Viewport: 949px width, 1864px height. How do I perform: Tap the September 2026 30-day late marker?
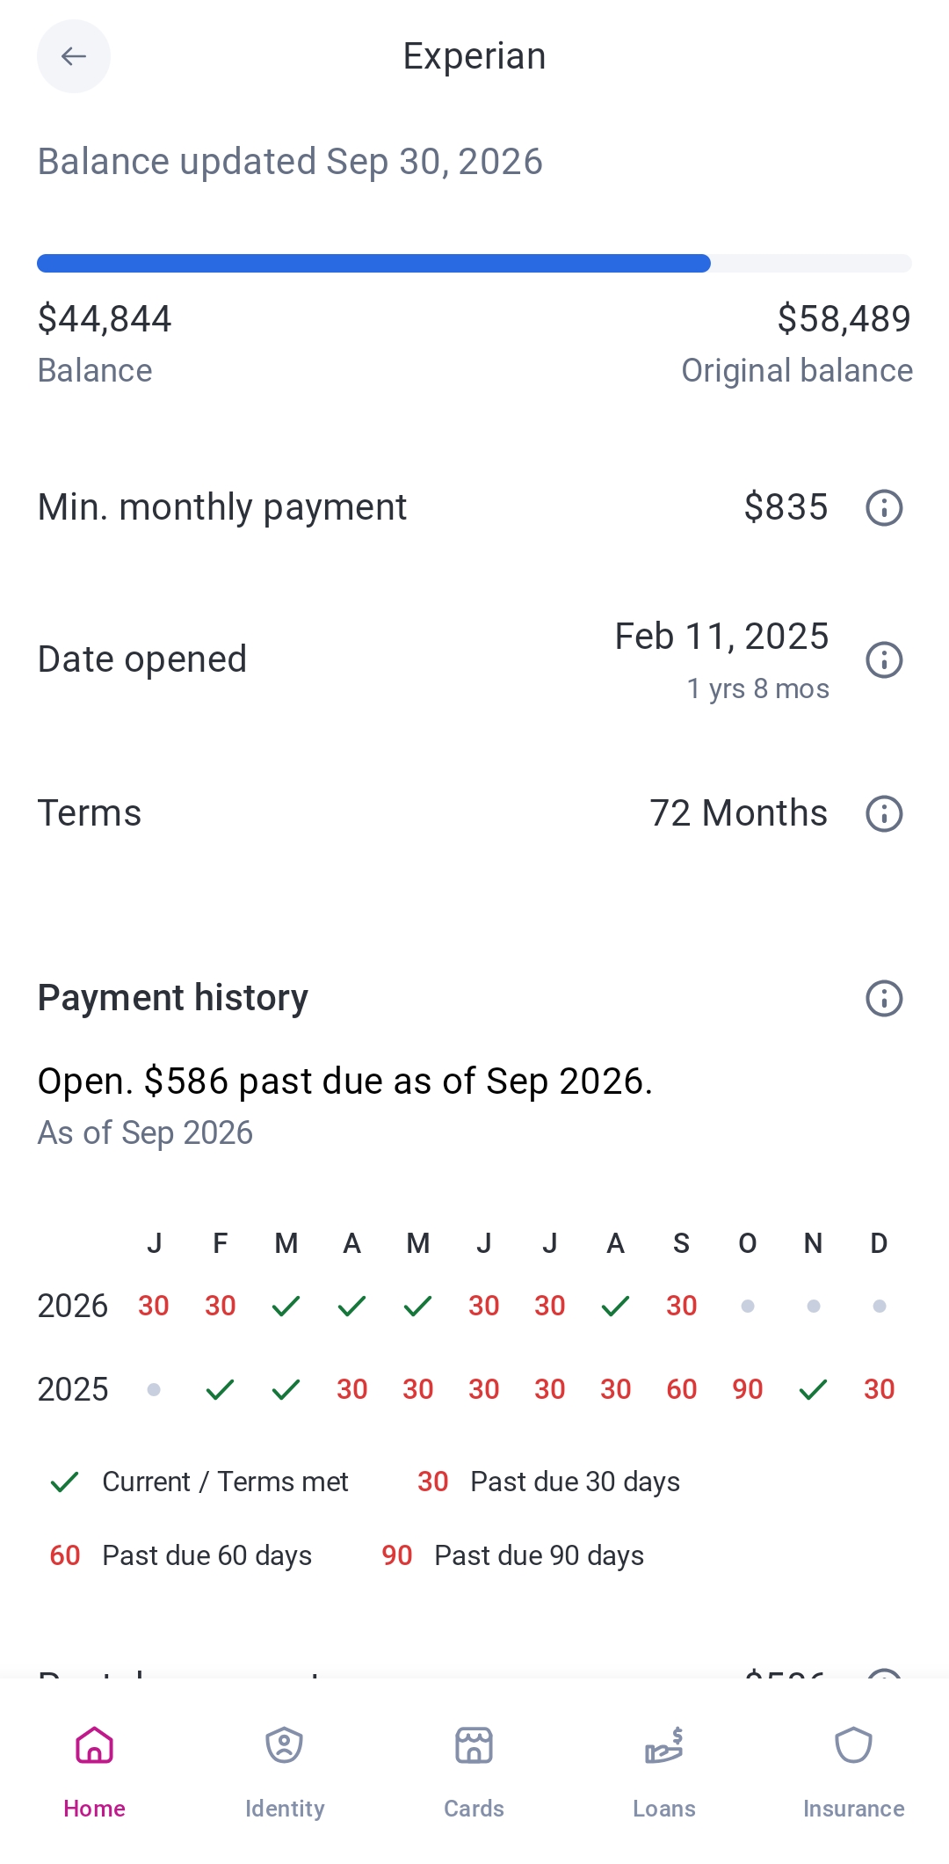[682, 1306]
